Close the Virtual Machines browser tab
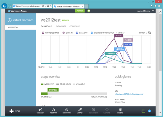The width and height of the screenshot is (163, 117). pyautogui.click(x=83, y=6)
